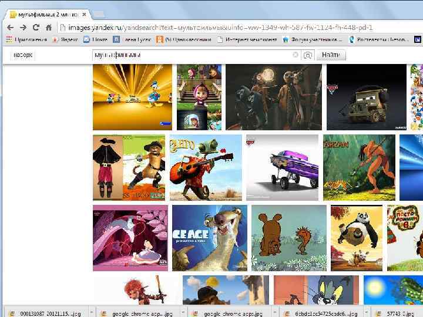Open the Ice Age Sid sloth image
The image size is (423, 317).
pos(210,238)
